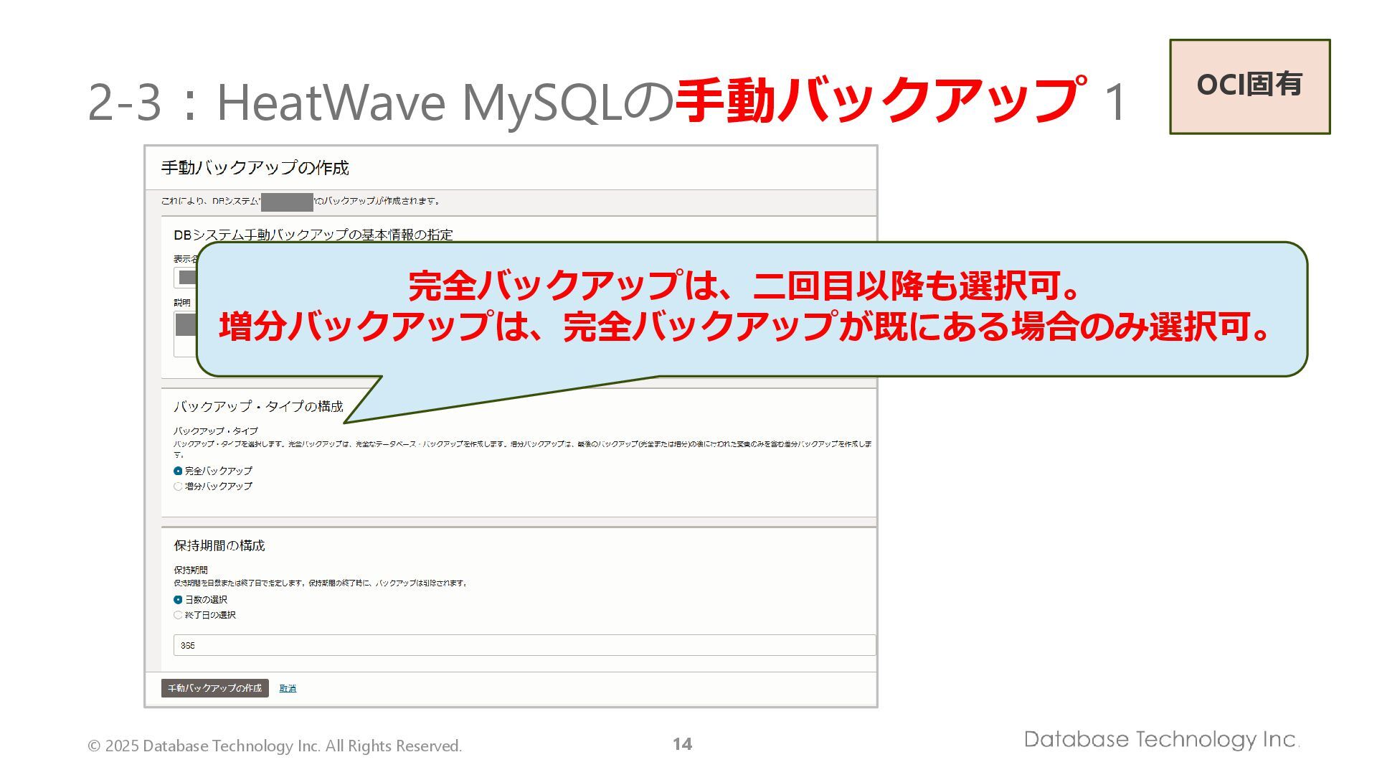Click the 説明 field label
This screenshot has height=775, width=1377.
182,303
